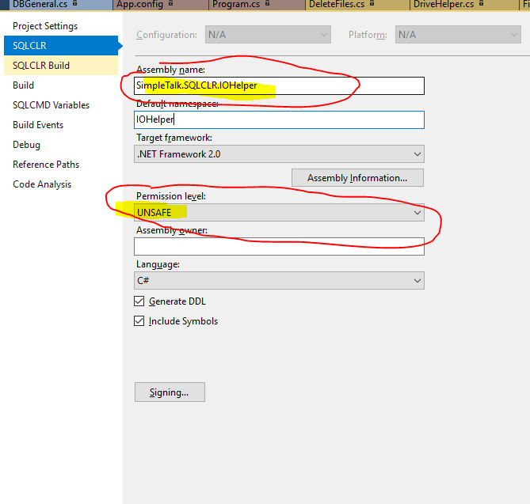The height and width of the screenshot is (504, 530).
Task: Click the Default namespace field
Action: tap(279, 119)
